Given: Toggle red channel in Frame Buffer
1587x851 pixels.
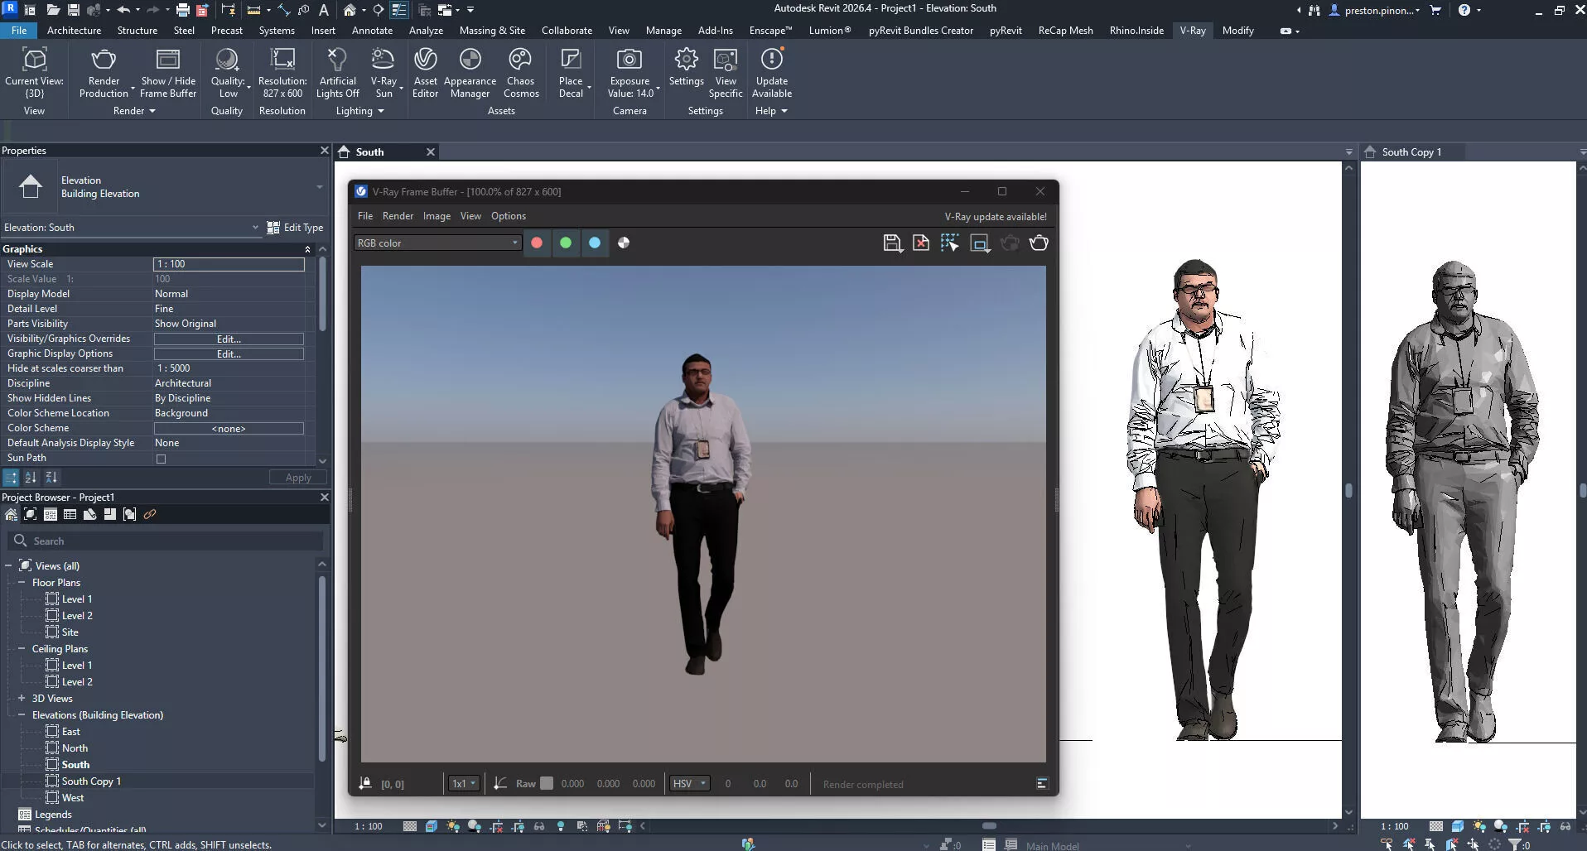Looking at the screenshot, I should point(537,243).
